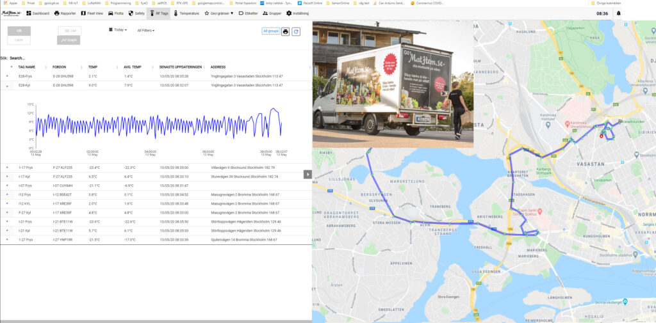Expand the I-17 Kyl row

click(6, 177)
